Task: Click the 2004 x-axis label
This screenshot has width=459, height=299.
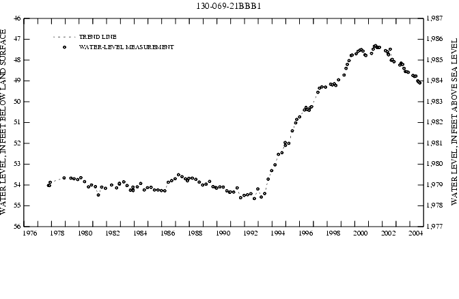Action: [x=416, y=233]
